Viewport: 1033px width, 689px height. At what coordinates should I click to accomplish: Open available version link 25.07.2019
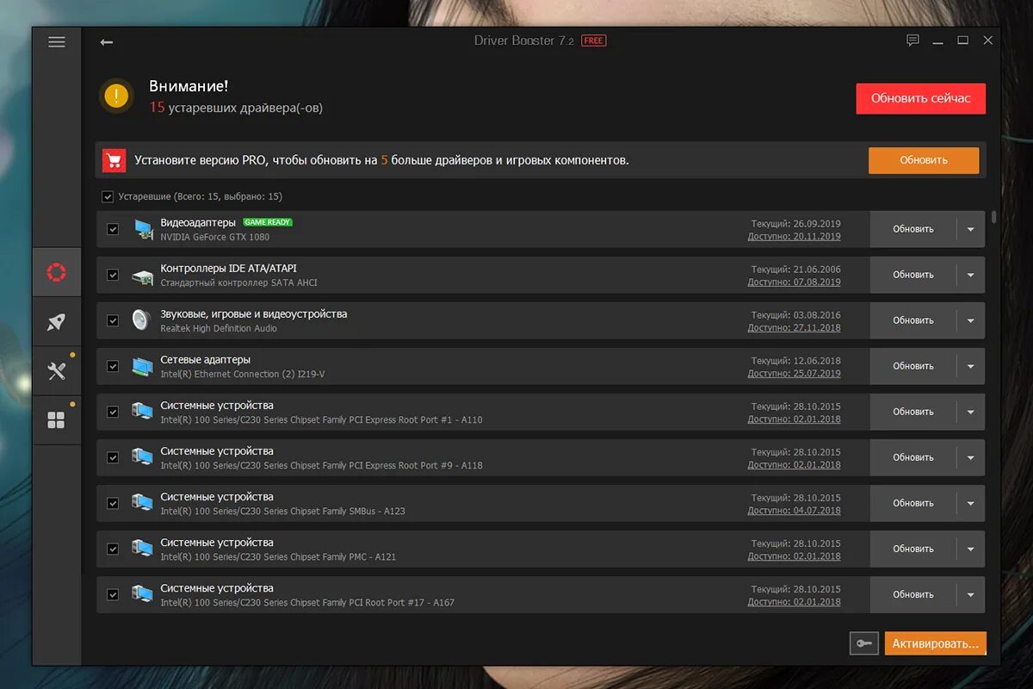[x=794, y=374]
